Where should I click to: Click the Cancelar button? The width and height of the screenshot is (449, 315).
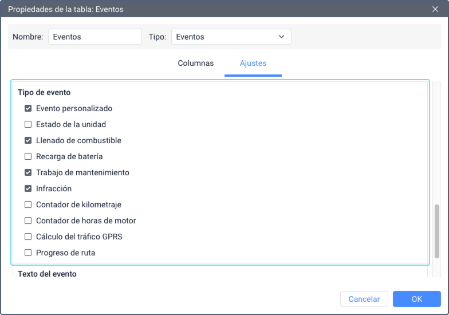click(x=364, y=299)
